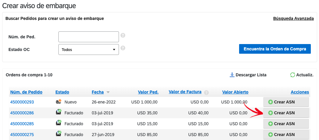Focus the Núm. de Ped. input field
The height and width of the screenshot is (140, 319).
[x=89, y=37]
